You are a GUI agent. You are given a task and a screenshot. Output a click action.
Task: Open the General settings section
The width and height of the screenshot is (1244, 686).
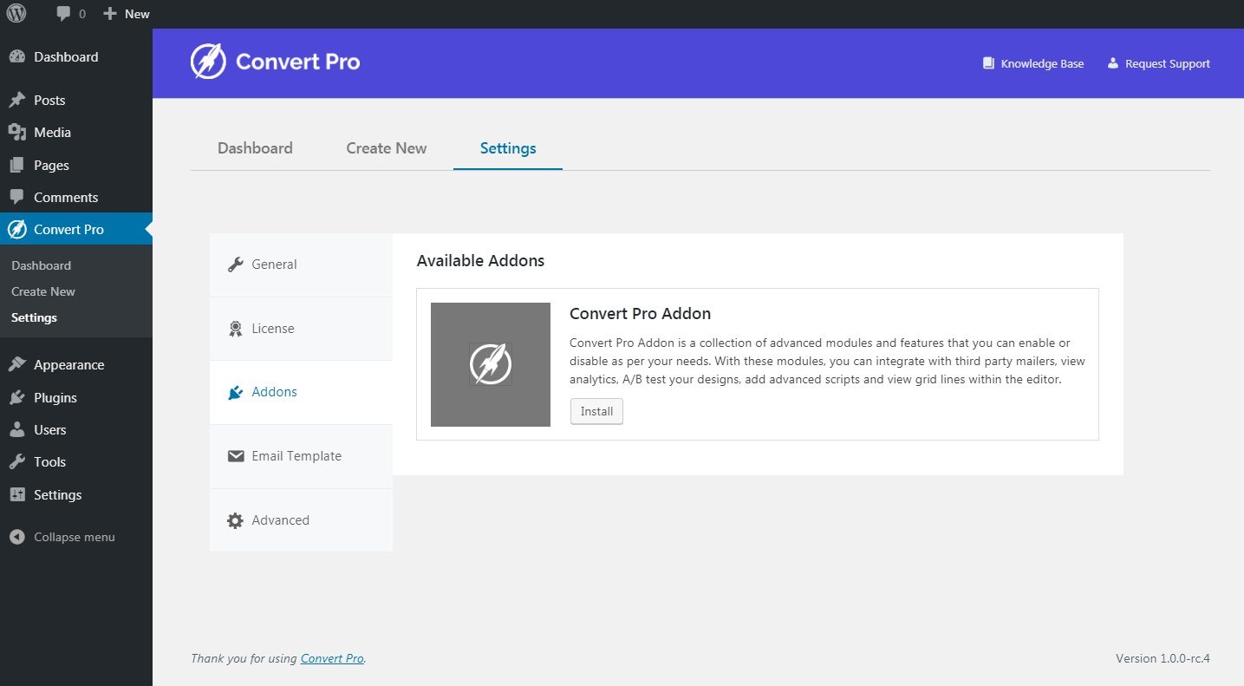pos(301,265)
